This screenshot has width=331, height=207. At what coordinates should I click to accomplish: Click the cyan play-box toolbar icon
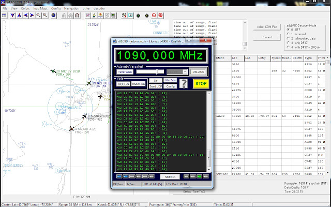(131, 16)
